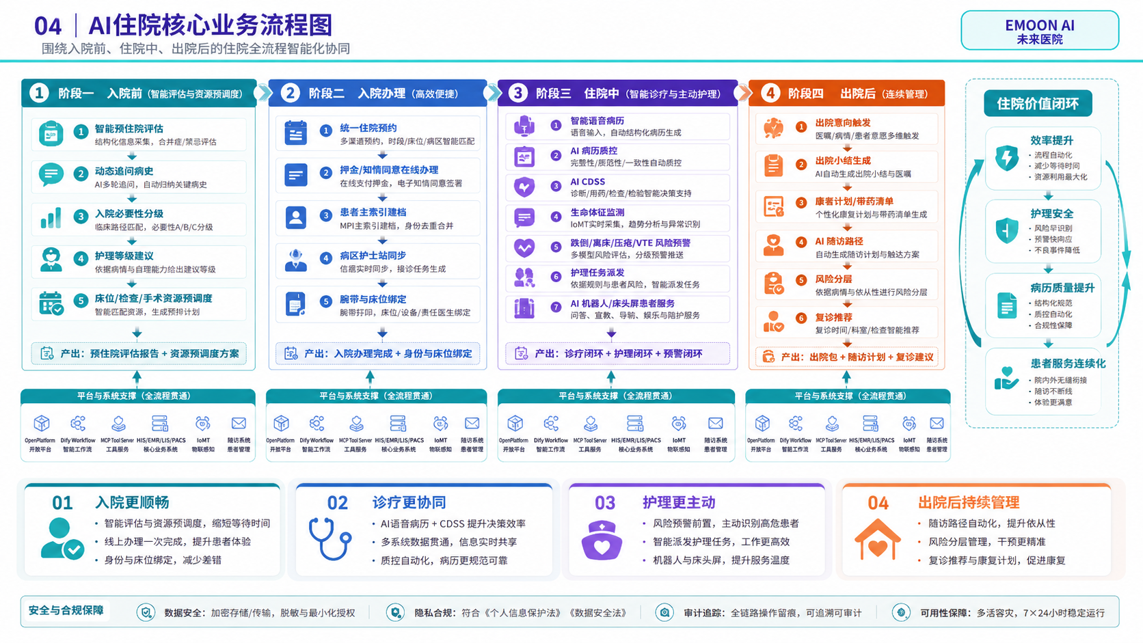Select the 阶段二 入院办理 header
This screenshot has width=1143, height=643.
pos(377,93)
